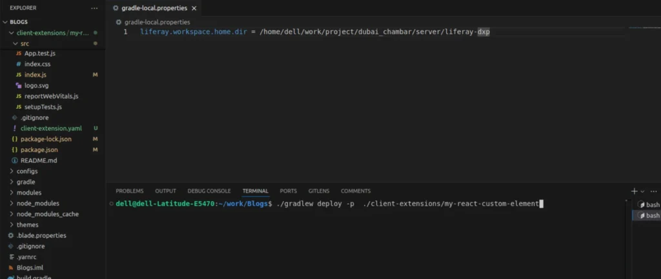Switch to the DEBUG CONSOLE tab

point(209,191)
